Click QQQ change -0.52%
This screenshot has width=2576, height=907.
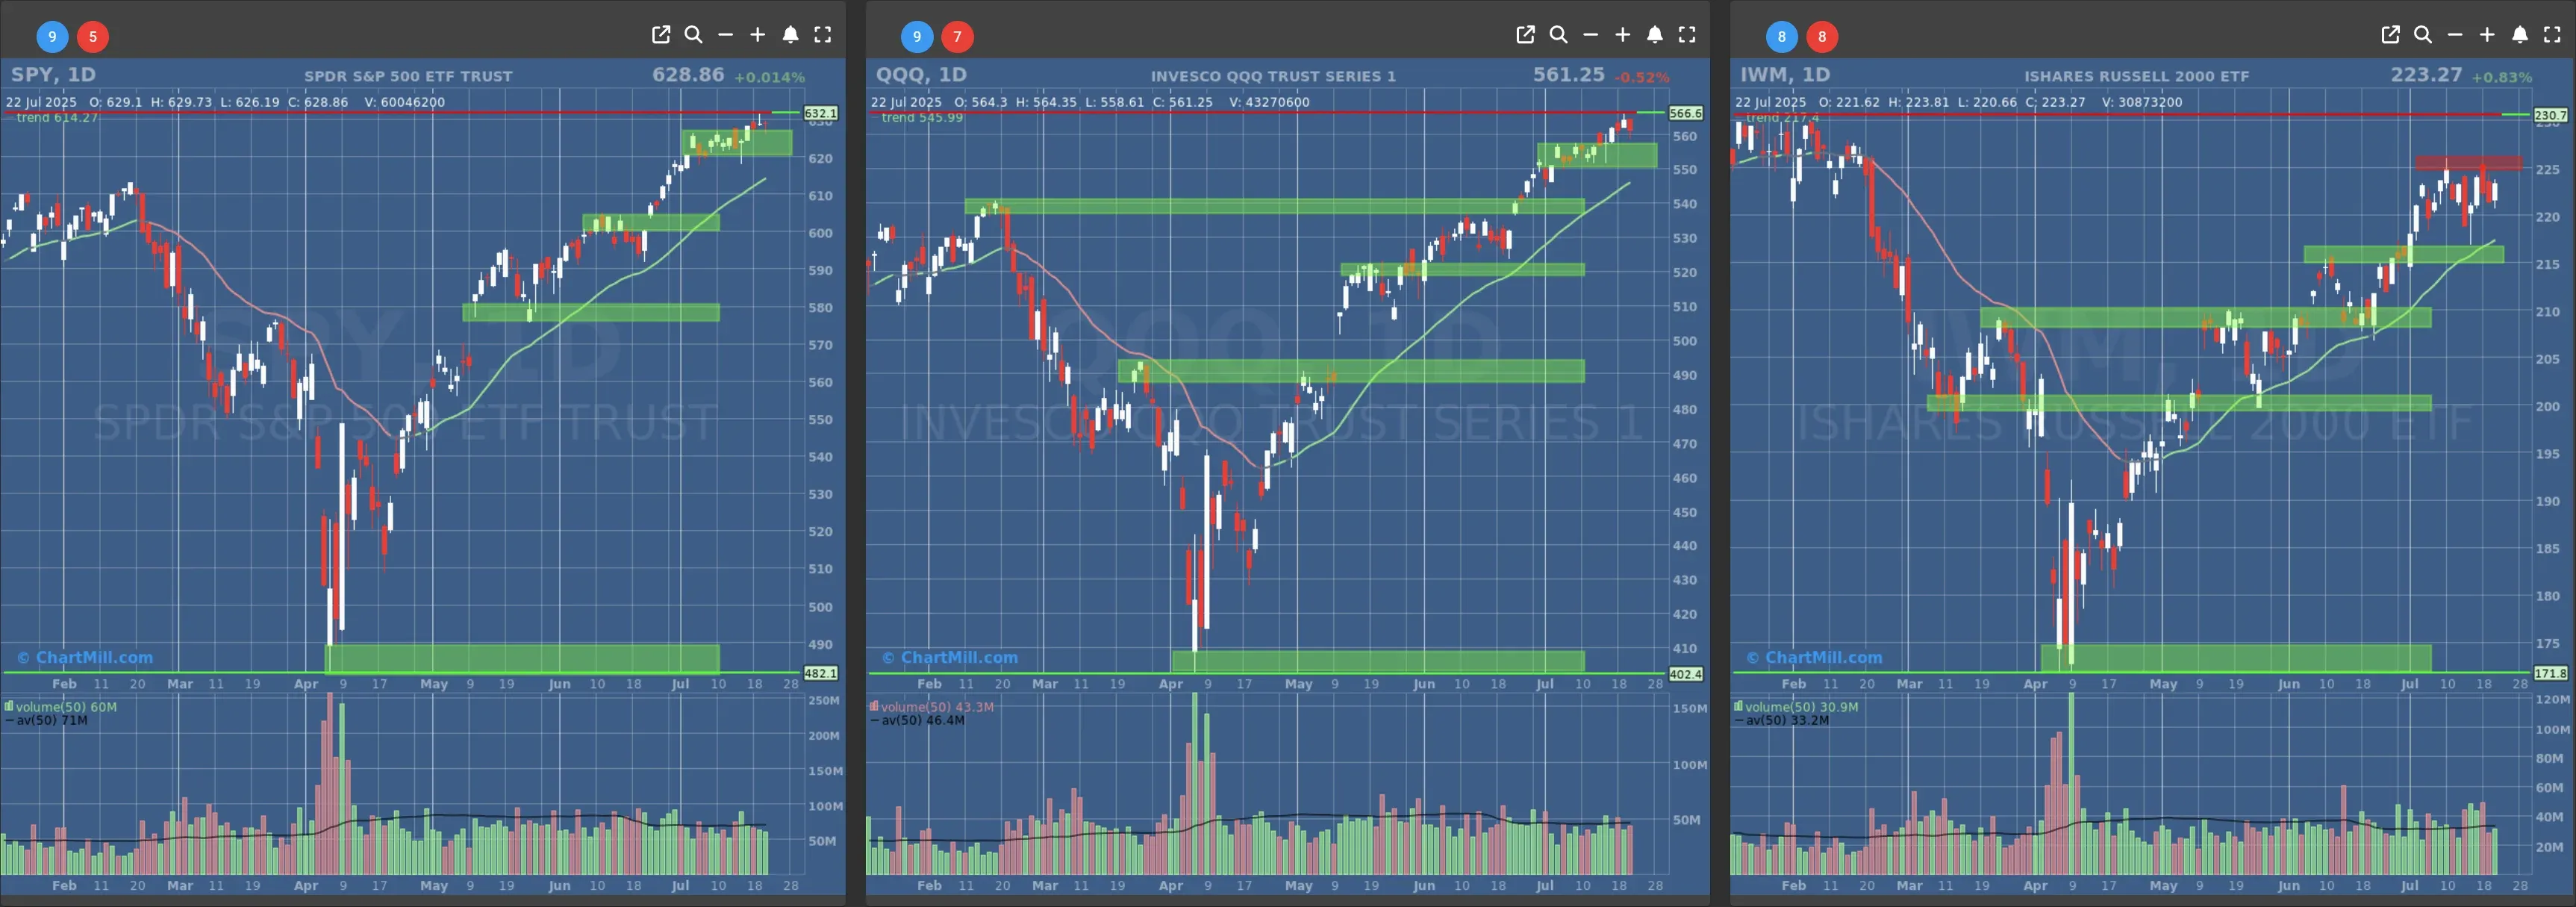tap(1642, 77)
